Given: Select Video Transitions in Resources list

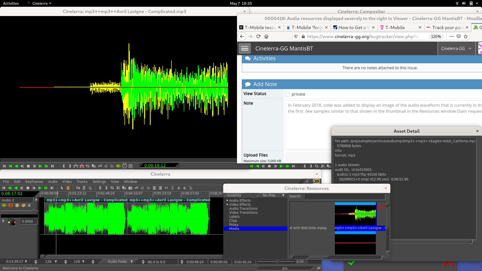Looking at the screenshot, I should pos(243,213).
